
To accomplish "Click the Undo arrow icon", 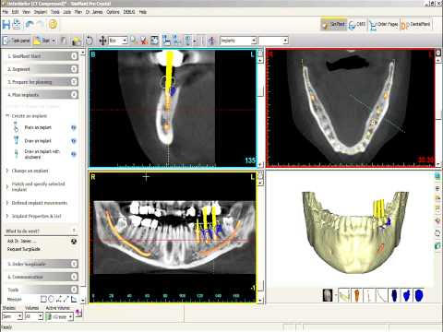I will (x=30, y=24).
